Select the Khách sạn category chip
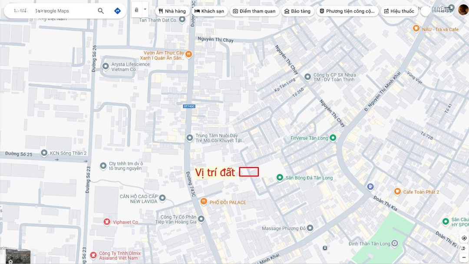This screenshot has width=469, height=264. click(x=209, y=11)
